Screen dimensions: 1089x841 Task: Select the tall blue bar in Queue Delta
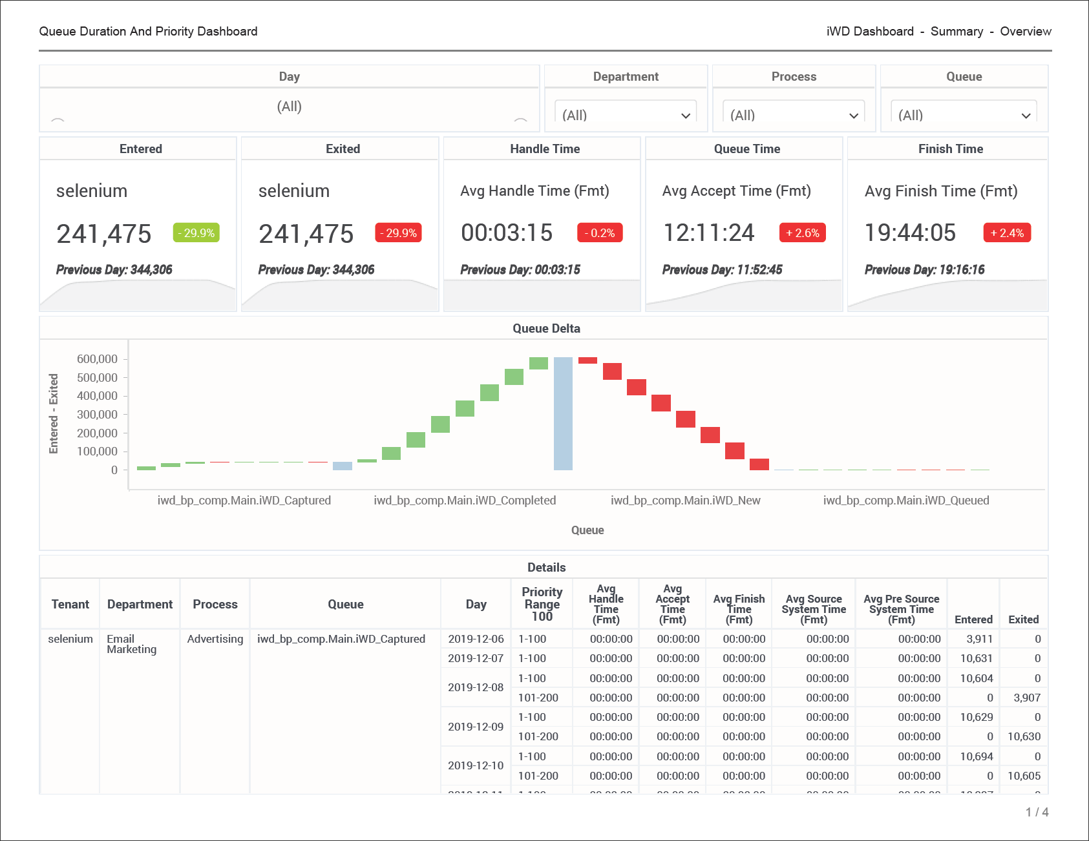pyautogui.click(x=563, y=413)
